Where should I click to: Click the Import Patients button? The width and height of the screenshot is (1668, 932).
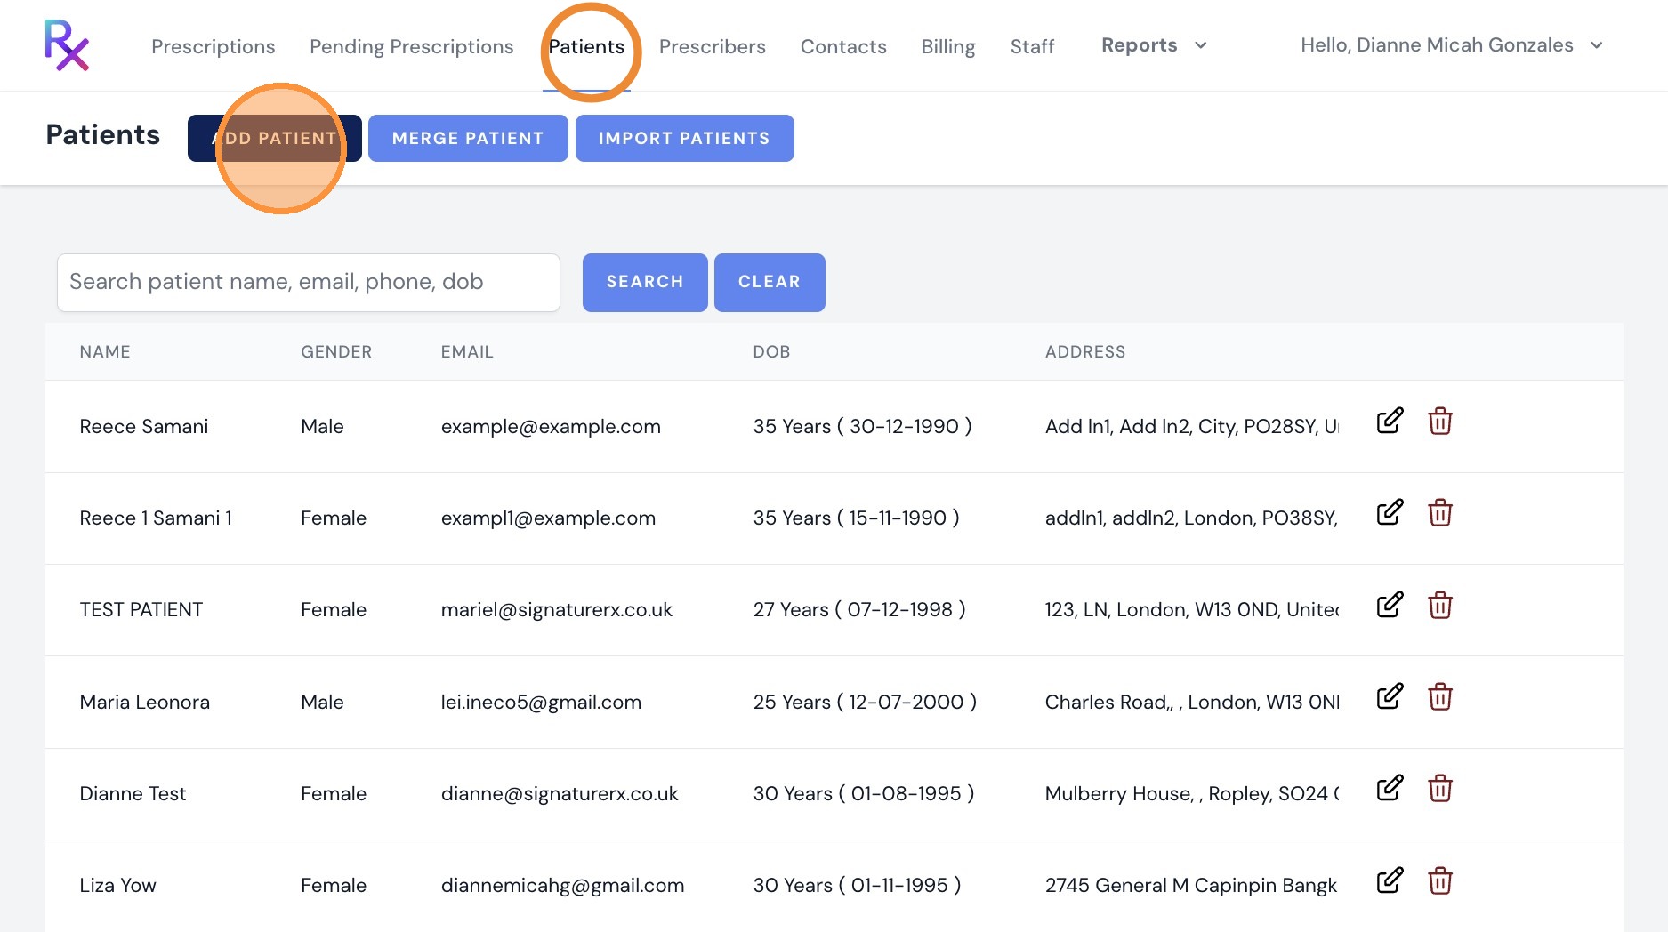coord(684,138)
